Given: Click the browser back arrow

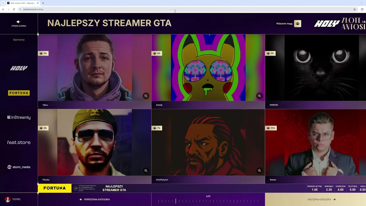Looking at the screenshot, I should pyautogui.click(x=3, y=9).
